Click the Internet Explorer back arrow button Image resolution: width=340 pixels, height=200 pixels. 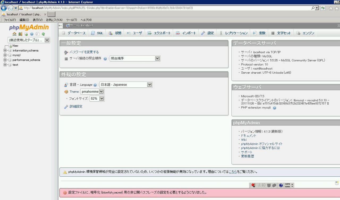(x=4, y=8)
